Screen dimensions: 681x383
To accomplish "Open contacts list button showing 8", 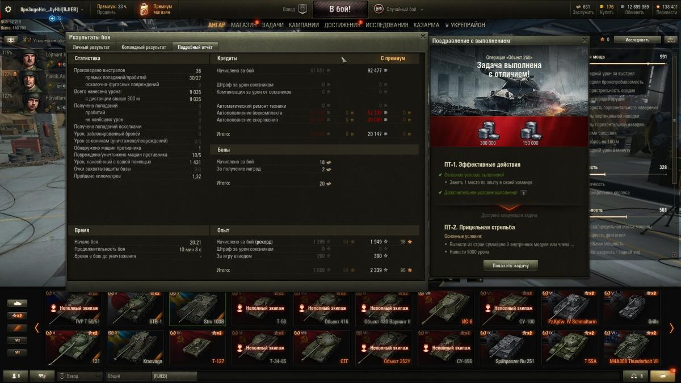I will click(15, 376).
